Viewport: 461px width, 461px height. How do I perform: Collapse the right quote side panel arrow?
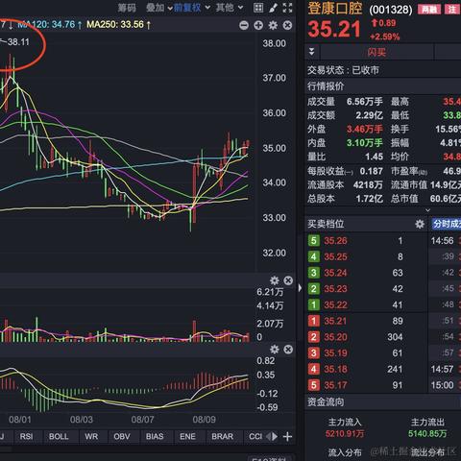300,288
